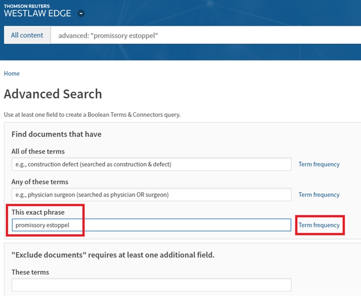Click into the Any of these terms field
Image resolution: width=361 pixels, height=296 pixels.
(x=151, y=195)
